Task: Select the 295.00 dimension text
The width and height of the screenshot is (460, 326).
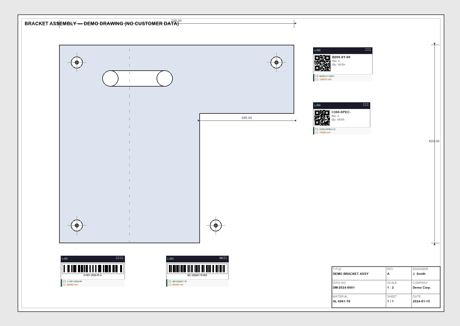Action: (x=247, y=118)
